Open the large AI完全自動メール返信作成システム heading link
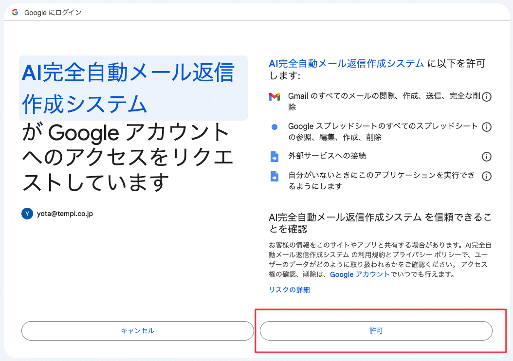 (x=128, y=88)
